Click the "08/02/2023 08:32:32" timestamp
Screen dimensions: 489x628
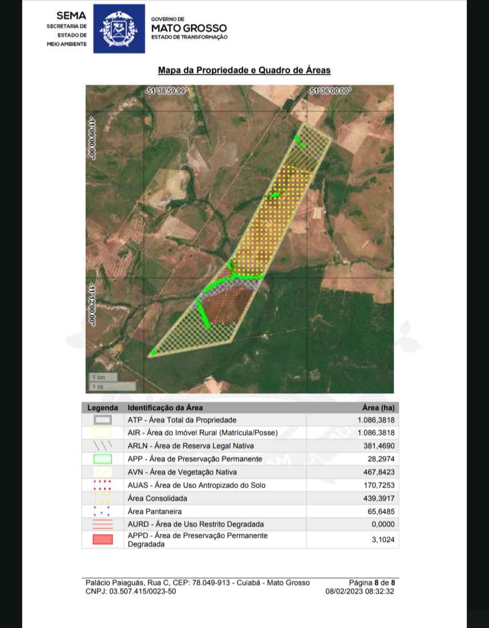click(x=359, y=591)
